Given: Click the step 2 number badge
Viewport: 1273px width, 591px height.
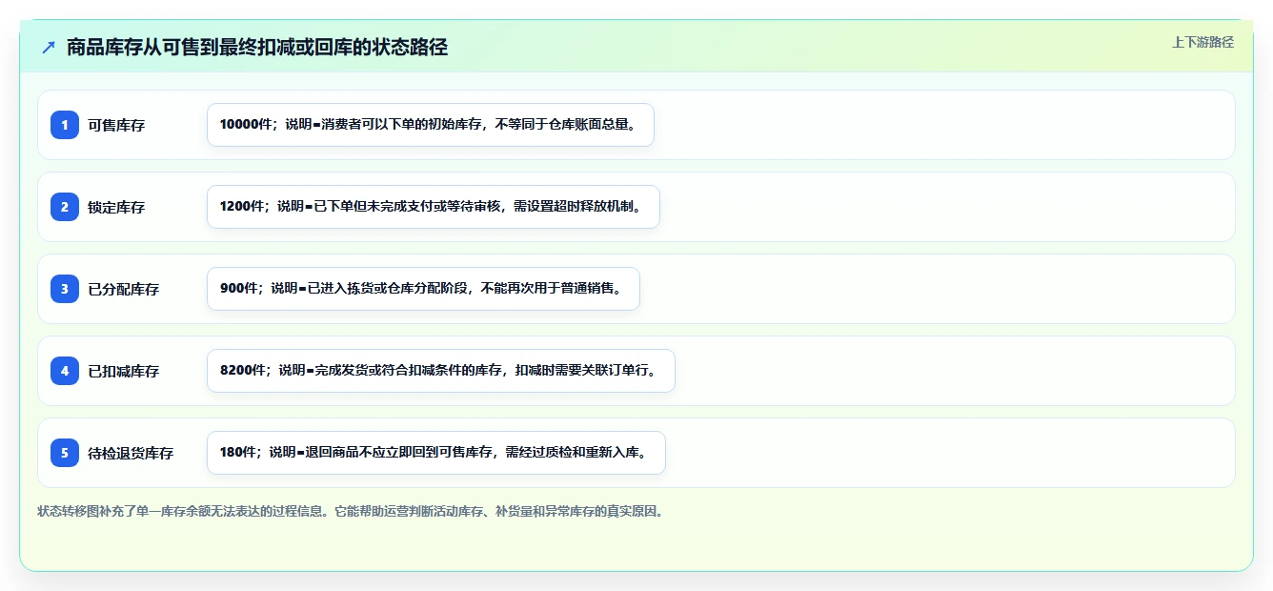Looking at the screenshot, I should coord(65,207).
